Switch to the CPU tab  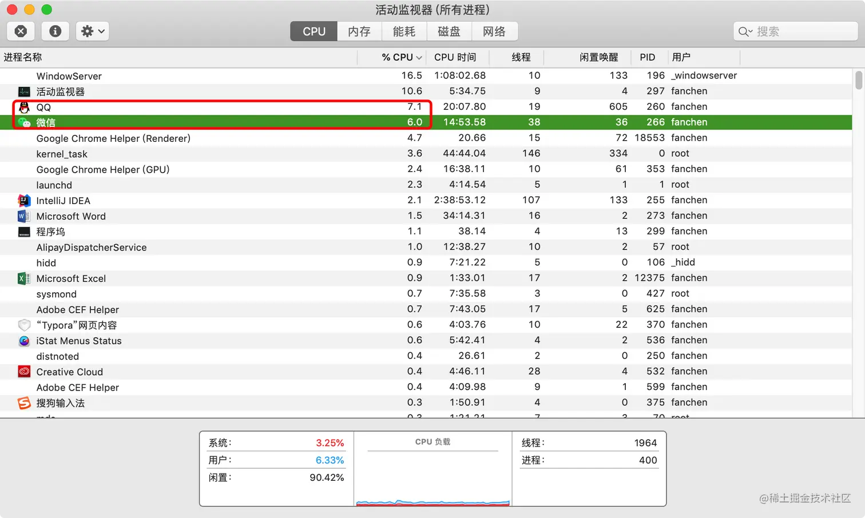tap(314, 31)
